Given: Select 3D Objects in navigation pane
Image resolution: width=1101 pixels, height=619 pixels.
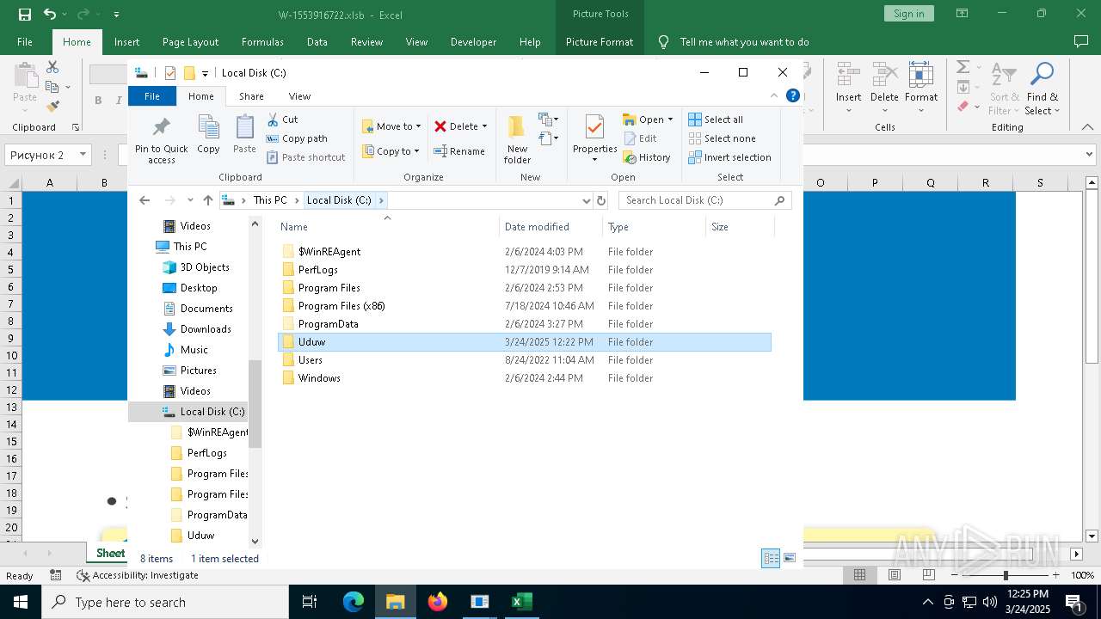Looking at the screenshot, I should [x=205, y=267].
